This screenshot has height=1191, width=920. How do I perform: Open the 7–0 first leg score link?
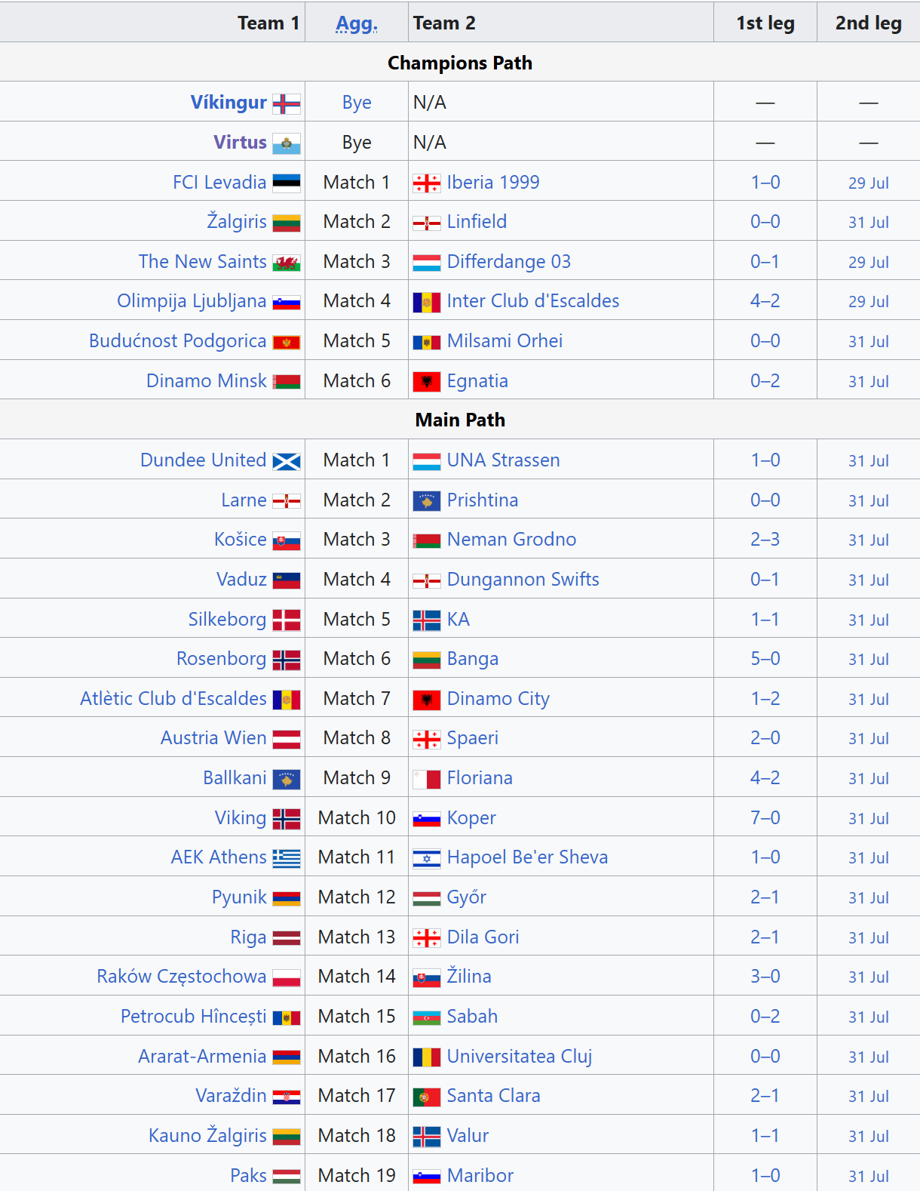click(x=765, y=818)
